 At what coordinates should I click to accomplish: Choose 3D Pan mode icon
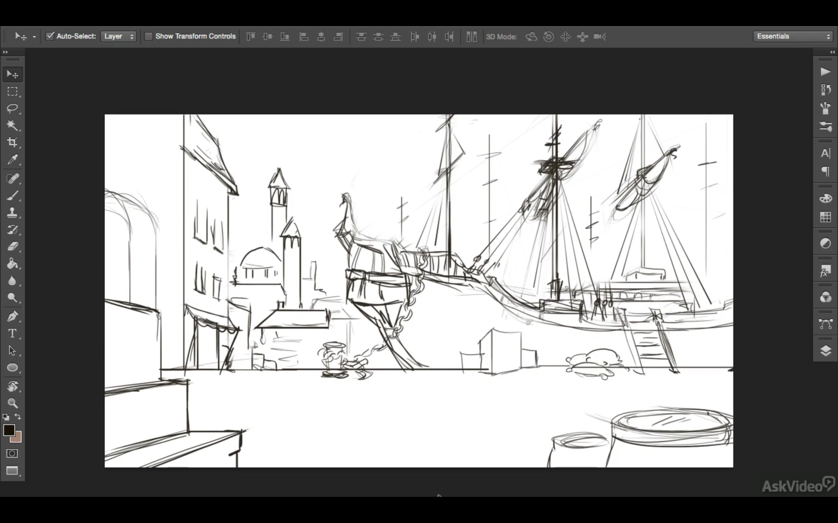565,36
